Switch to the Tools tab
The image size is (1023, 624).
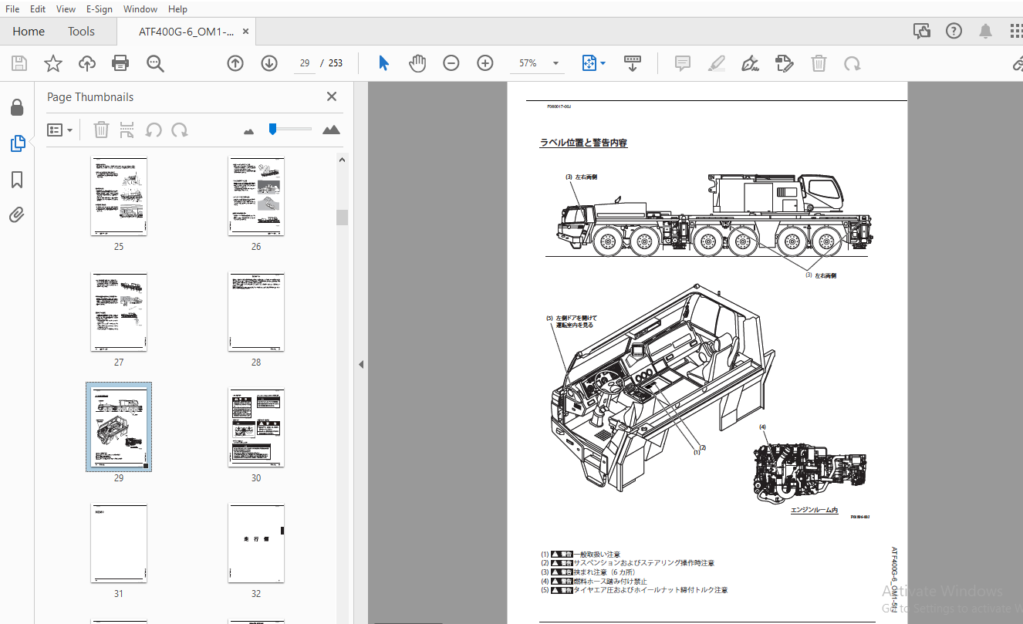(x=81, y=31)
